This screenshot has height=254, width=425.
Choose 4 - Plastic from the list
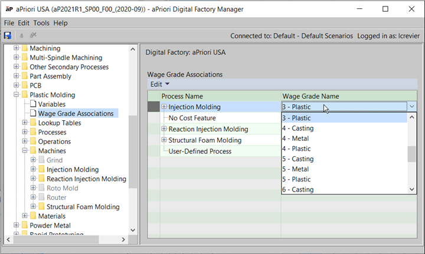click(x=344, y=149)
